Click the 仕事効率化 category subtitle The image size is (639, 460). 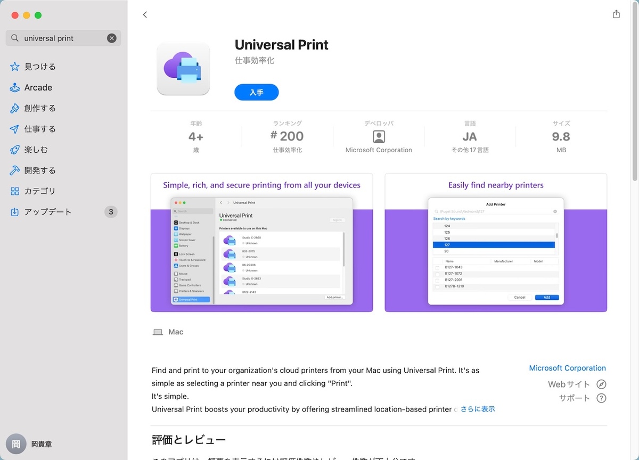coord(255,61)
